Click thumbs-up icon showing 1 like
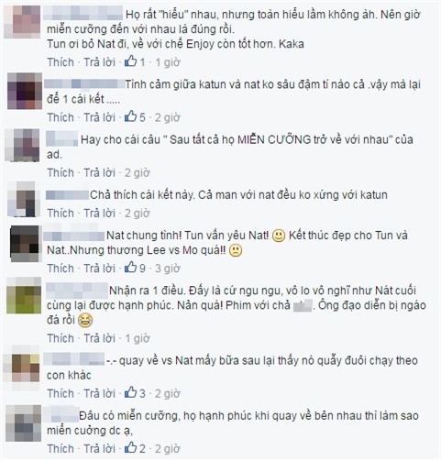This screenshot has height=461, width=441. (x=130, y=61)
